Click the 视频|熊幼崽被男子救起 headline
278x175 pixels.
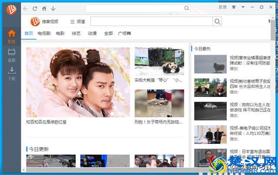[250, 84]
